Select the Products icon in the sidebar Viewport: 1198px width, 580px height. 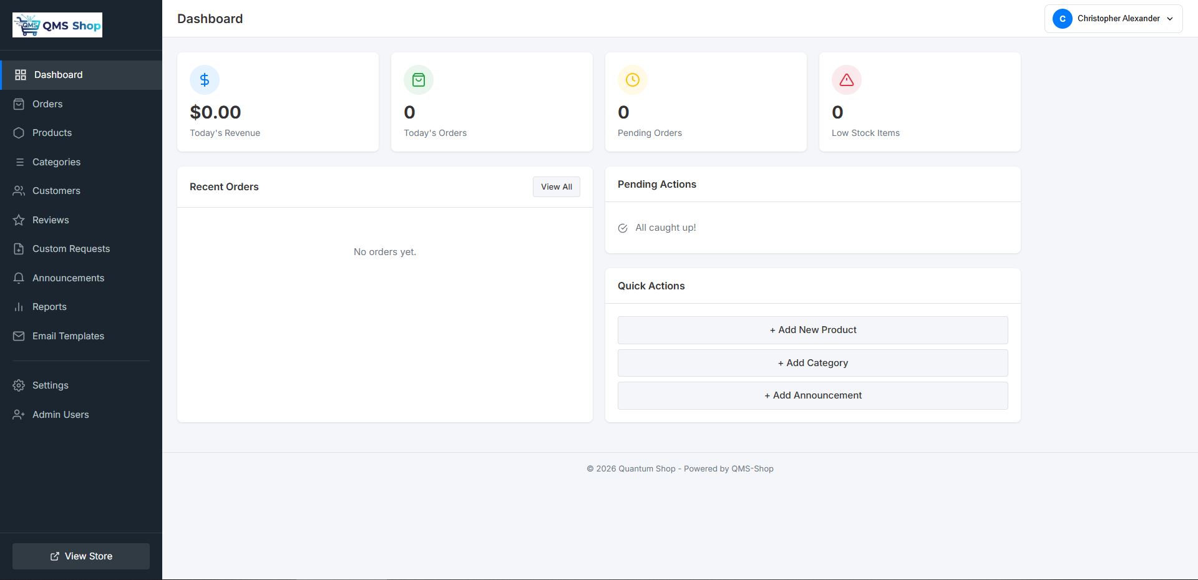pos(19,133)
